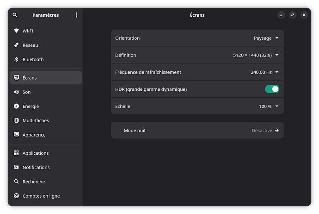Open the Paysage orientation selector
Screen dimensions: 319x214
[x=266, y=38]
